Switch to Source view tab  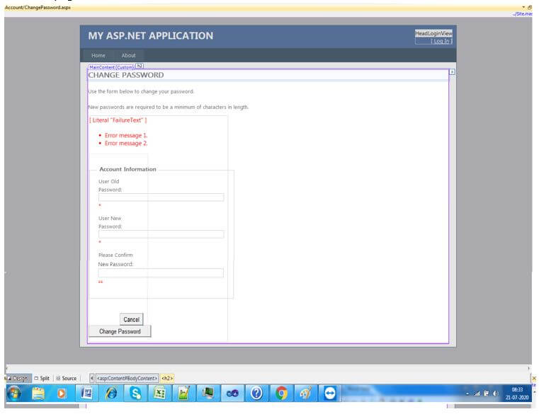(67, 378)
